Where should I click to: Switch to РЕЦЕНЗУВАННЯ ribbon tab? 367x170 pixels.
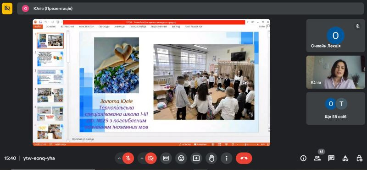[159, 27]
